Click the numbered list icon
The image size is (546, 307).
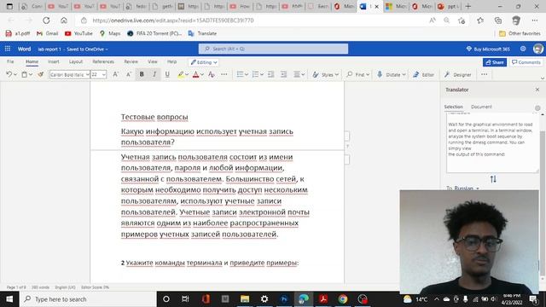coord(255,74)
